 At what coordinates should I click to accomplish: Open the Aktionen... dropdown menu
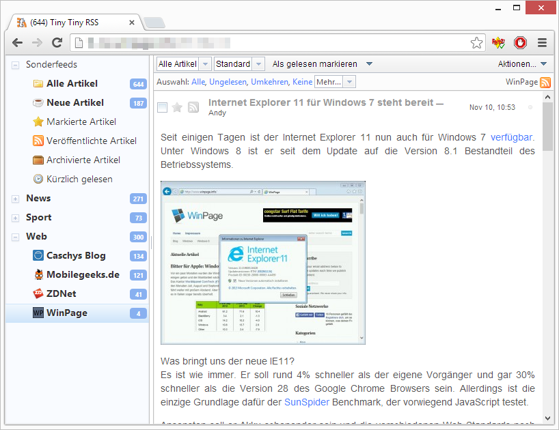(x=522, y=64)
